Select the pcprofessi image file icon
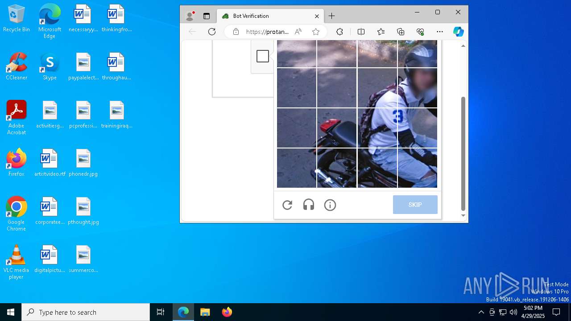Viewport: 571px width, 321px height. pyautogui.click(x=83, y=115)
